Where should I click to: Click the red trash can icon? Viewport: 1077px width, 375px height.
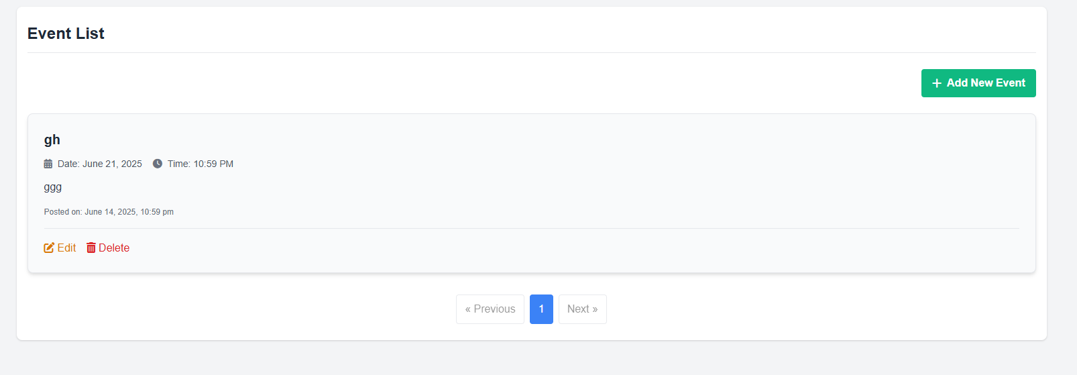(x=91, y=248)
